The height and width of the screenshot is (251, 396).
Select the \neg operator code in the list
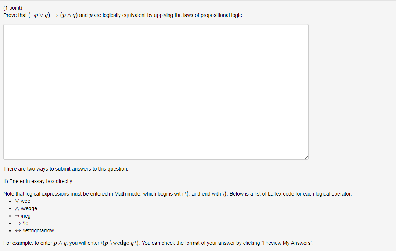tap(23, 216)
